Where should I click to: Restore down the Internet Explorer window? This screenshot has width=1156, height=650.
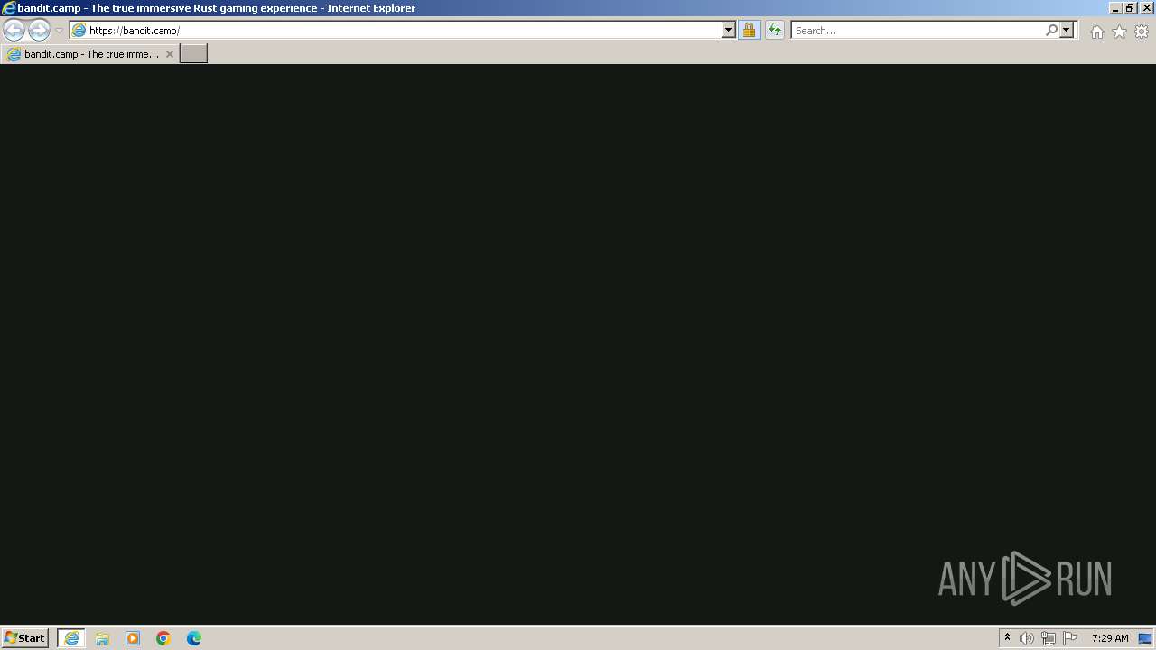[x=1130, y=8]
